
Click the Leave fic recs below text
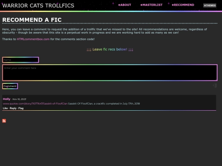[110, 50]
